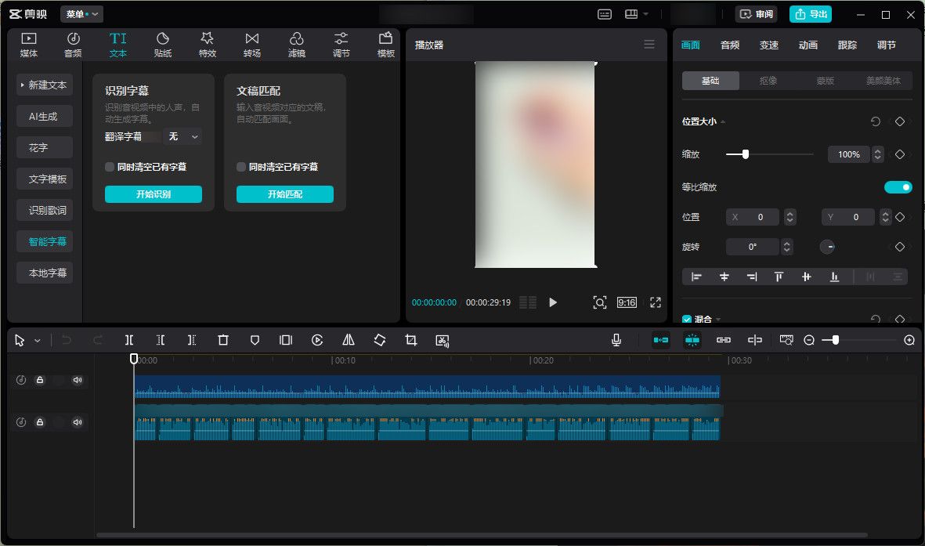Screen dimensions: 925x546
Task: Click the split clip tool in timeline toolbar
Action: 129,340
